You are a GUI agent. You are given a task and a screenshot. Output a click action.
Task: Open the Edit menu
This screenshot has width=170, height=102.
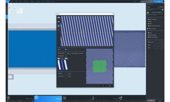coord(16,2)
